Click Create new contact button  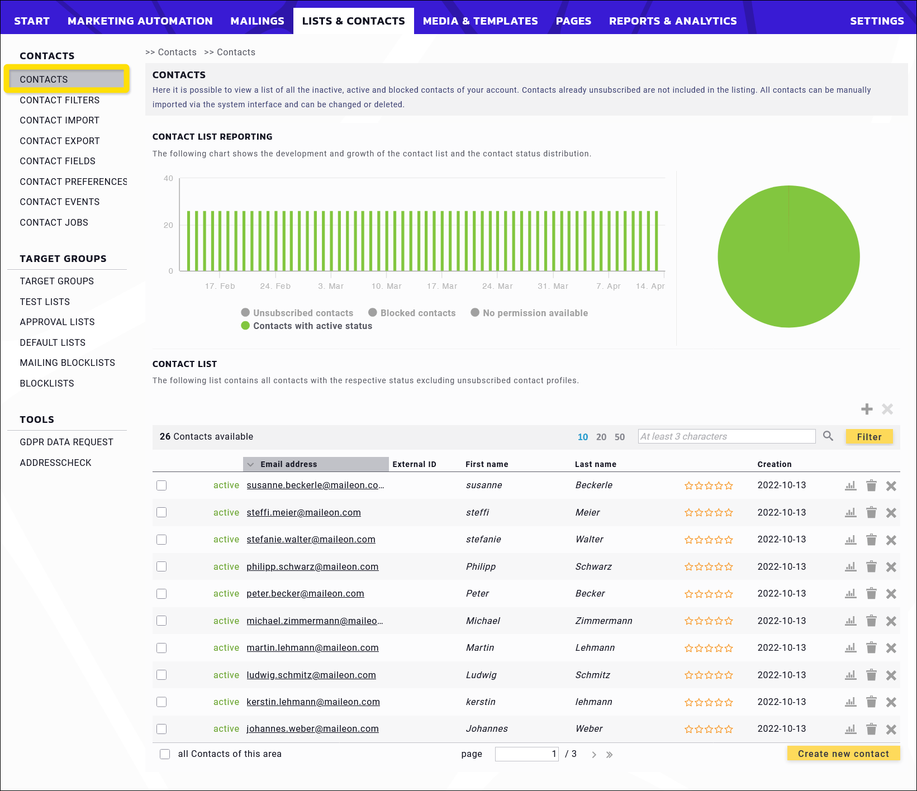[843, 754]
